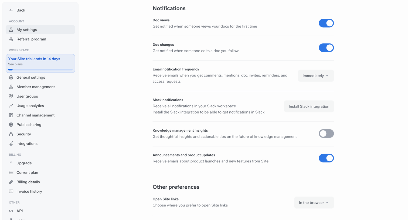
Task: Click the code brackets API icon
Action: tap(11, 211)
